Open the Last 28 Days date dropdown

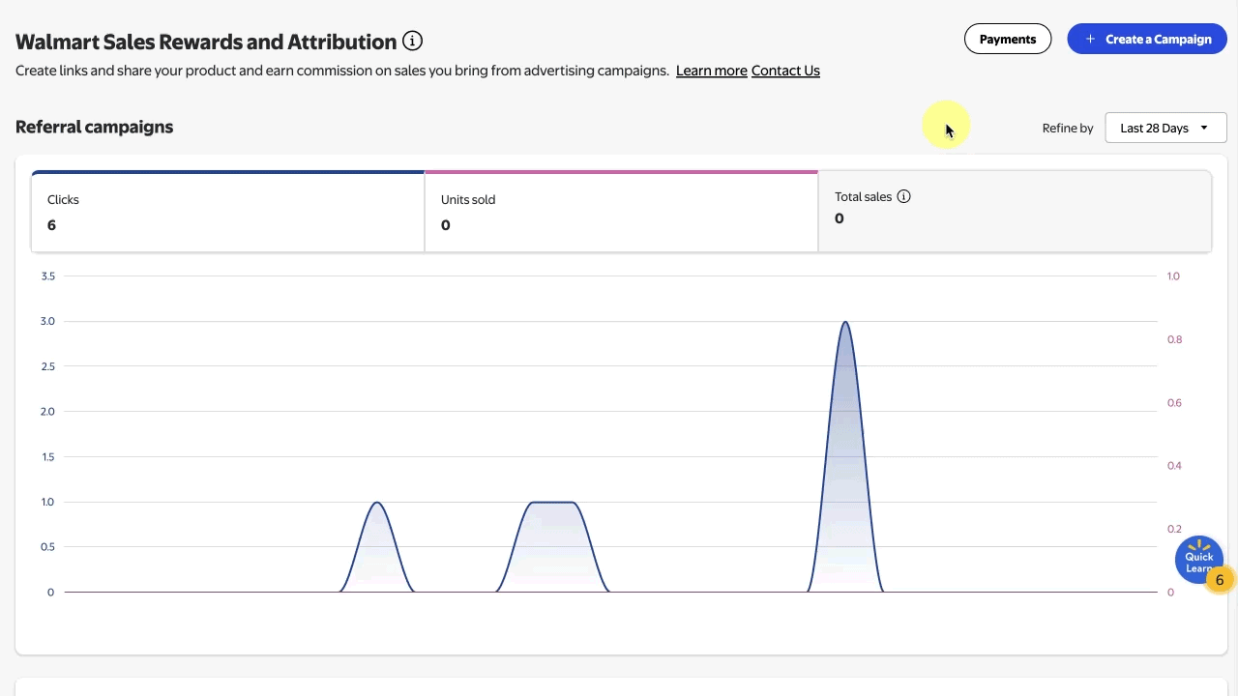click(1165, 128)
